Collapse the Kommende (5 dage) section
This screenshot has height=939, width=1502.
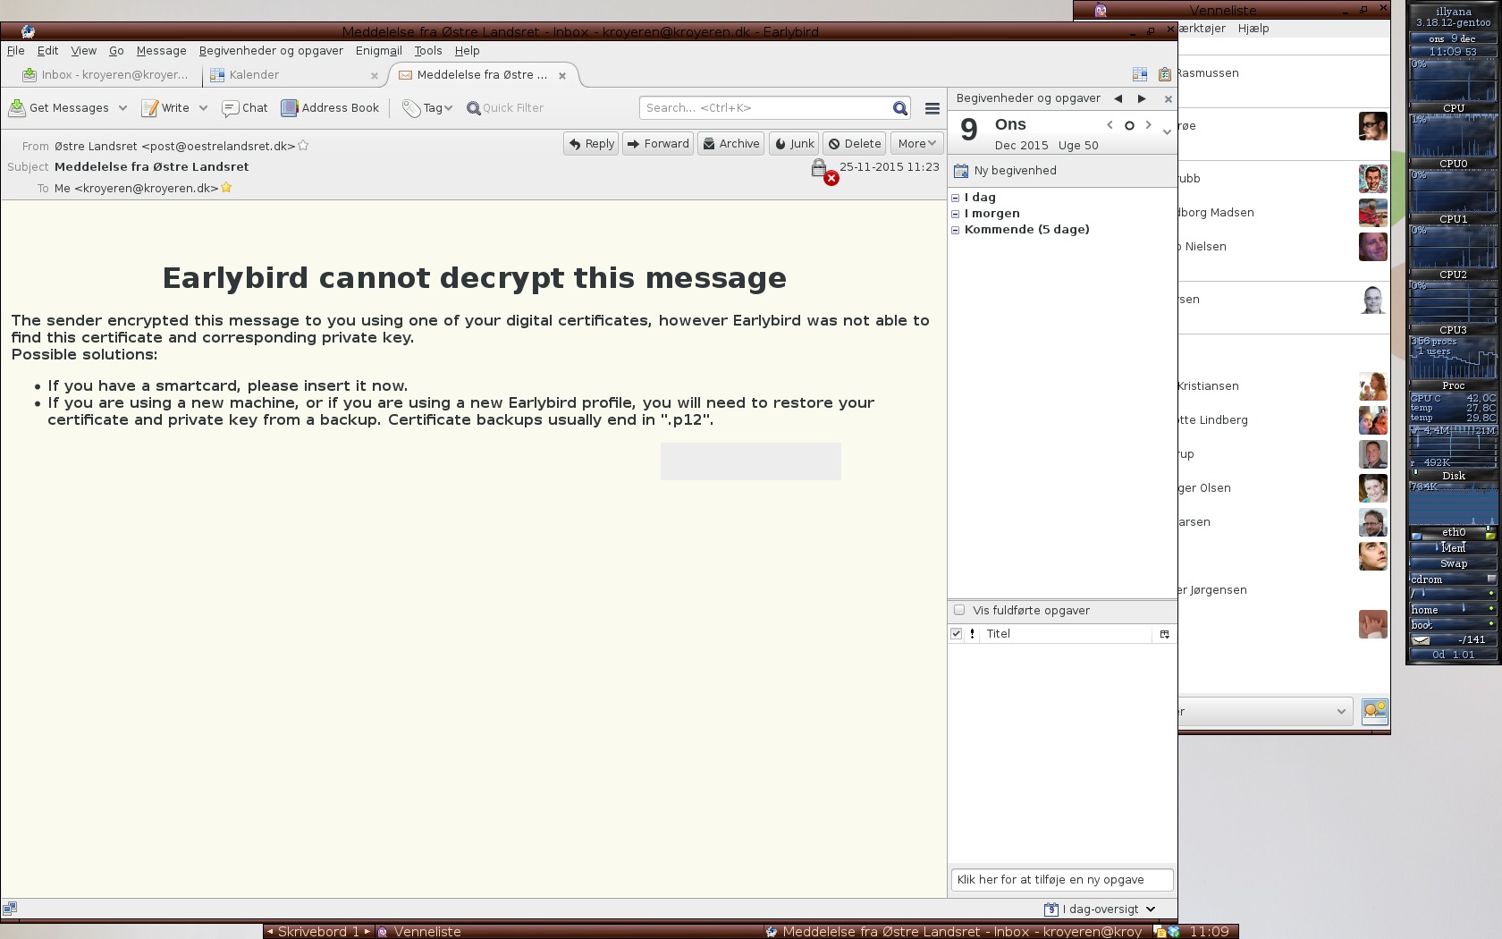956,230
